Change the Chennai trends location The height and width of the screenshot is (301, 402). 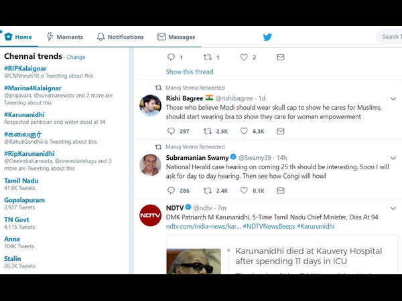tap(76, 57)
